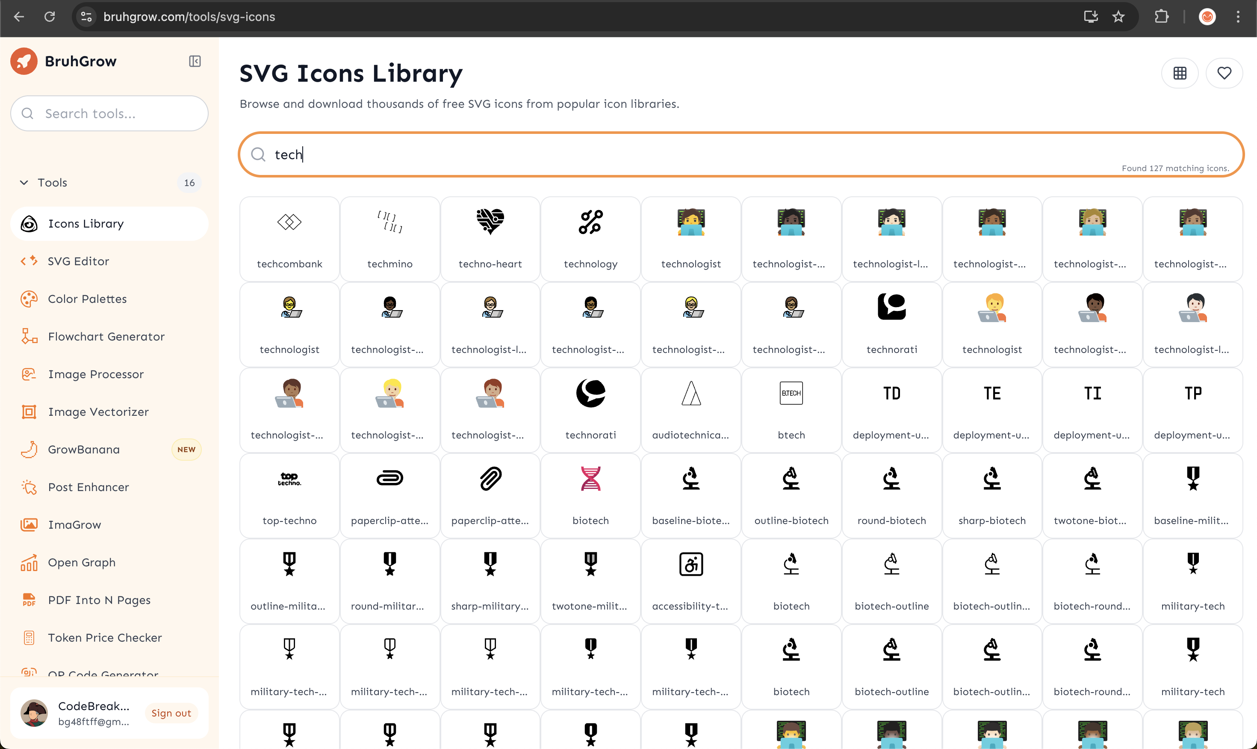The height and width of the screenshot is (749, 1257).
Task: Open ImaGrow tool
Action: pyautogui.click(x=109, y=525)
